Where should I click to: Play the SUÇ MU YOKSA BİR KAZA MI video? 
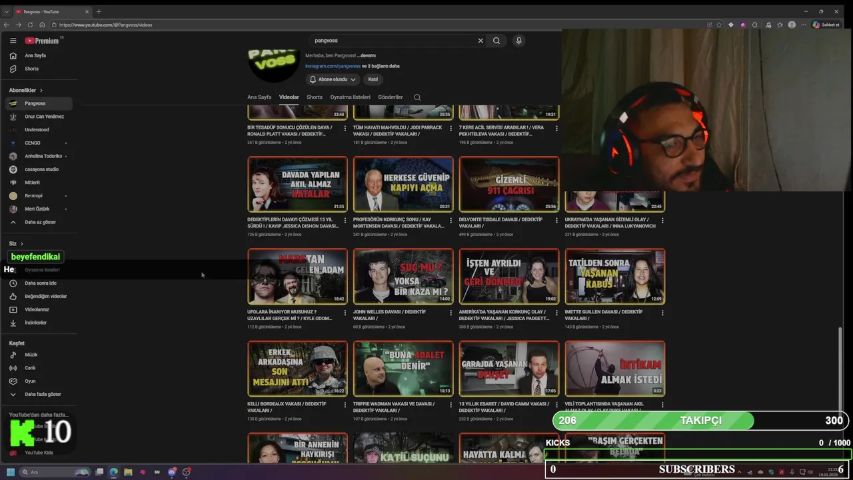click(x=403, y=277)
